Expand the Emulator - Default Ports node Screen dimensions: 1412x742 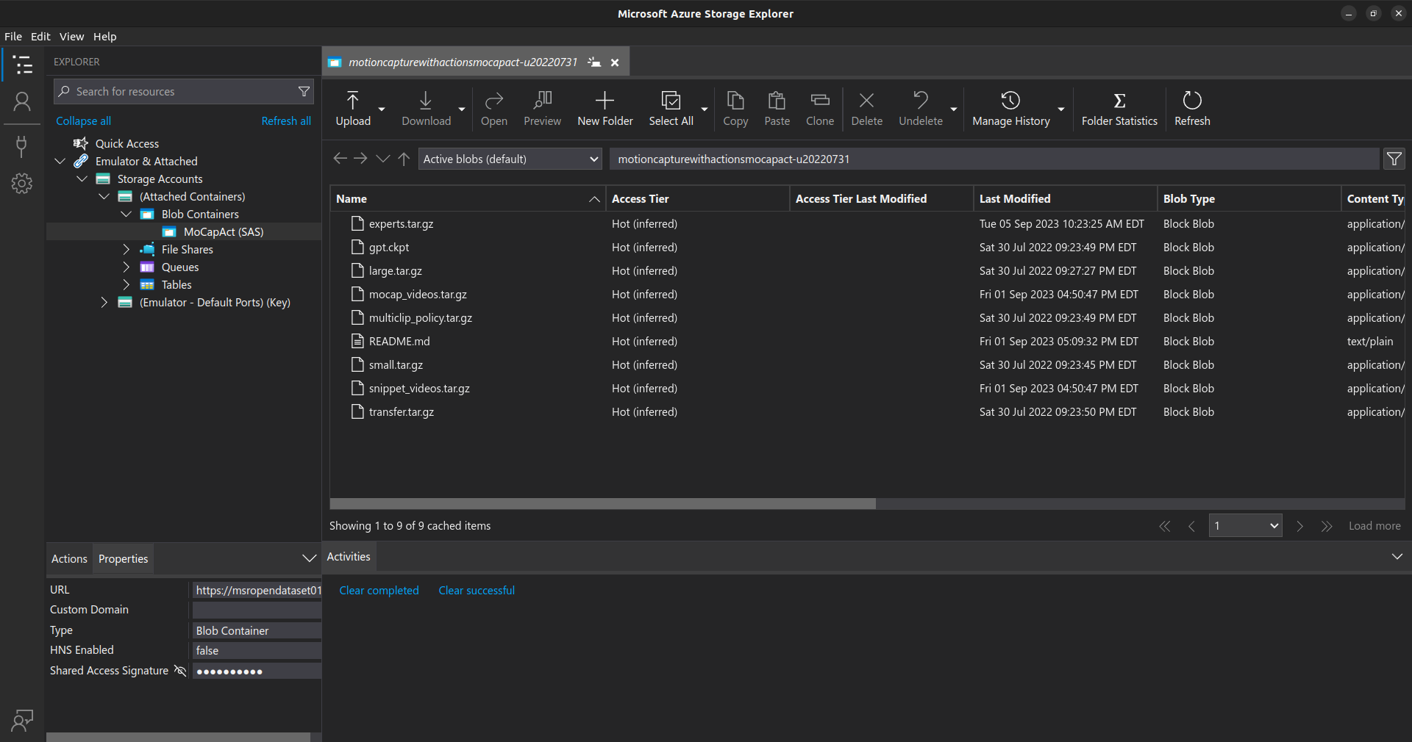tap(104, 303)
